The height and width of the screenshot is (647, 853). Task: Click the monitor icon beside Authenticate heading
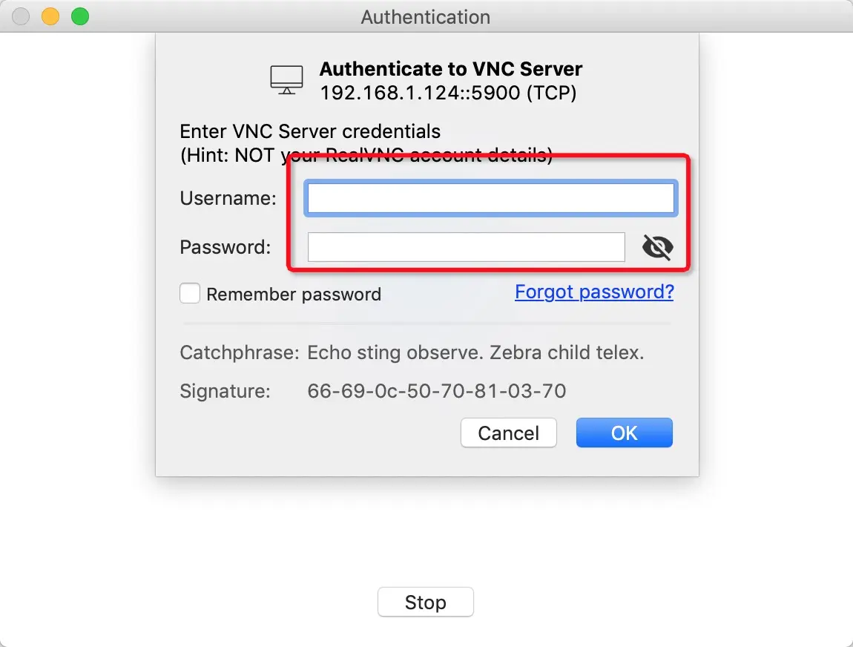click(x=286, y=79)
